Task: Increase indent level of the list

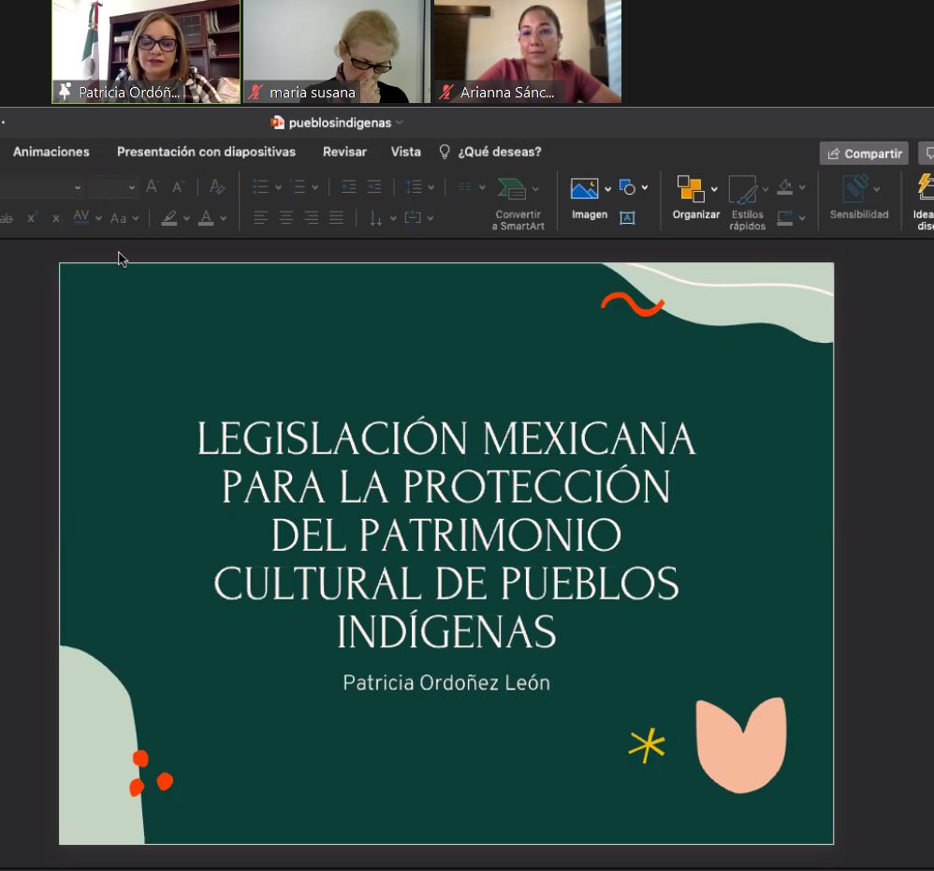Action: click(x=374, y=187)
